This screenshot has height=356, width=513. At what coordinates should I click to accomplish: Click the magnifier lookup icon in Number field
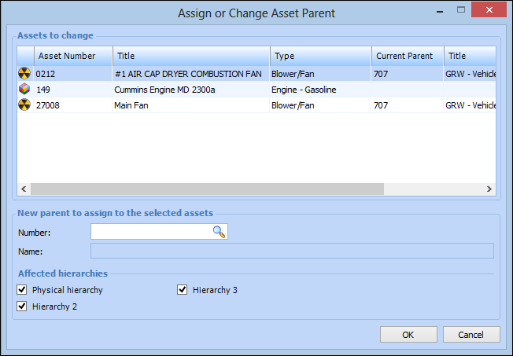pos(219,232)
